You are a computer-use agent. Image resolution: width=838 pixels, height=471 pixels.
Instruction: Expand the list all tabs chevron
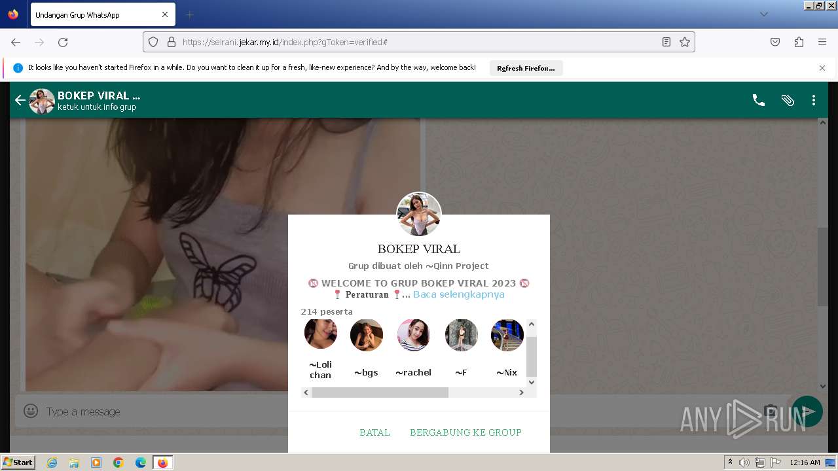[764, 14]
